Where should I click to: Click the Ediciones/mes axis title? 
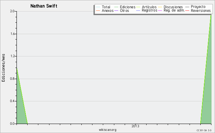tap(3, 68)
